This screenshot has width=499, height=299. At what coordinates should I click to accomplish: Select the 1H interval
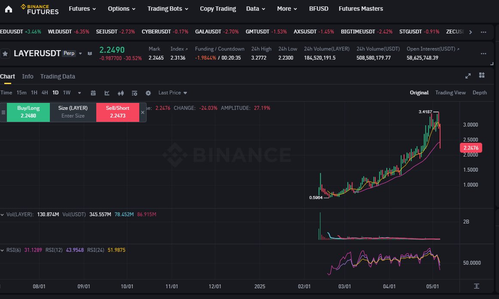[x=34, y=93]
